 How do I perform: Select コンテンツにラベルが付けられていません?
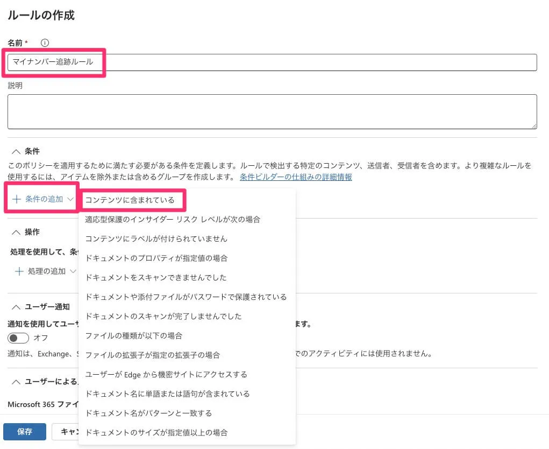(187, 238)
